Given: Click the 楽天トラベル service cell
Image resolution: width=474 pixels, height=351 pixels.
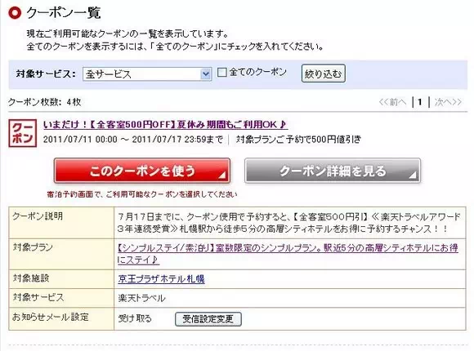Looking at the screenshot, I should 290,298.
